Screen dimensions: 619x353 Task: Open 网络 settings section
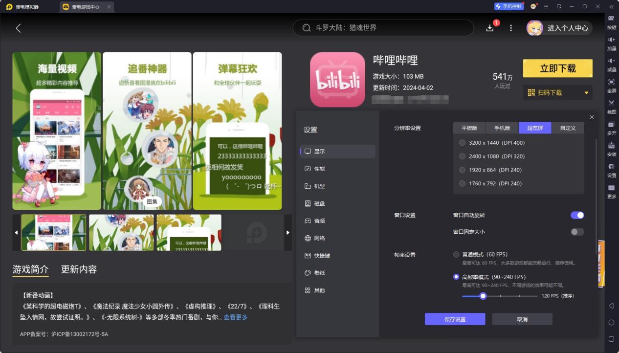pos(338,238)
